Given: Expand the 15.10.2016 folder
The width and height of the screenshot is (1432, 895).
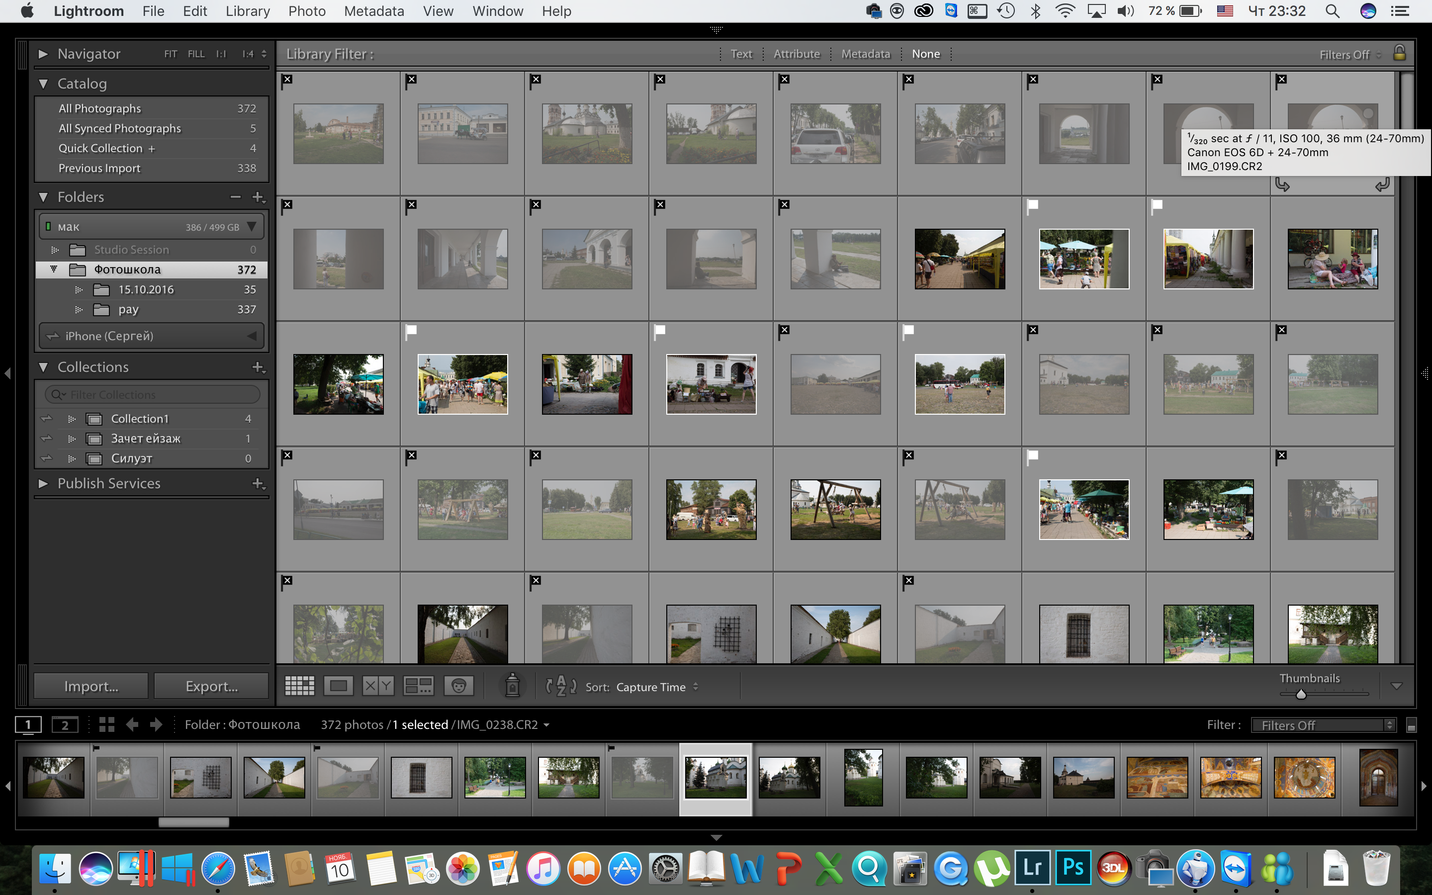Looking at the screenshot, I should pos(78,289).
